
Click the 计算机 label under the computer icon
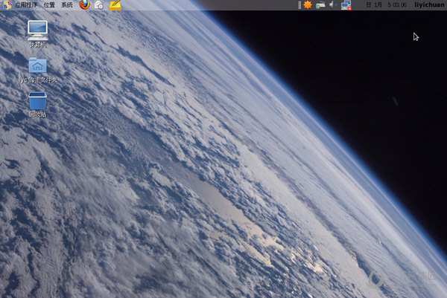click(37, 45)
